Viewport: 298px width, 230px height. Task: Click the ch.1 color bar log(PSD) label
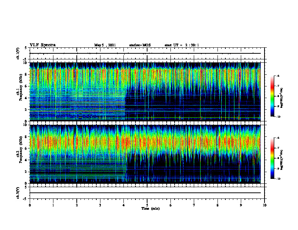click(282, 98)
